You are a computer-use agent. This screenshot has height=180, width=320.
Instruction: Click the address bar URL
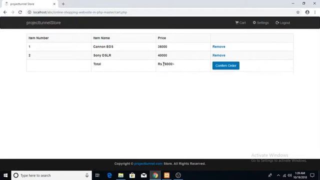pos(80,12)
